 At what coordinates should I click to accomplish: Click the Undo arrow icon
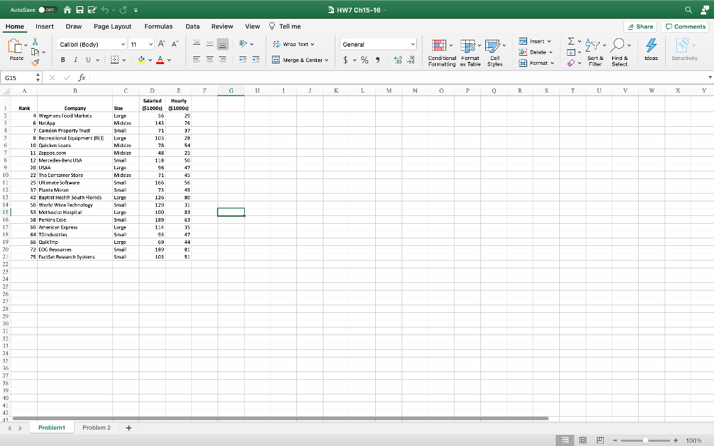[105, 10]
